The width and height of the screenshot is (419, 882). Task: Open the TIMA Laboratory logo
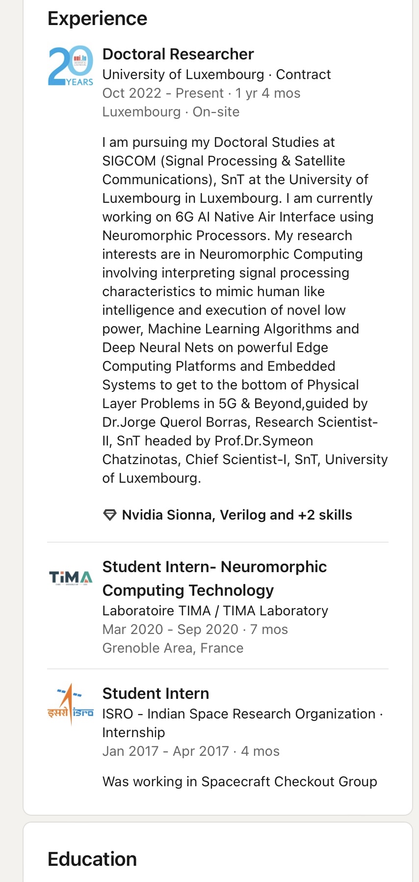click(71, 578)
